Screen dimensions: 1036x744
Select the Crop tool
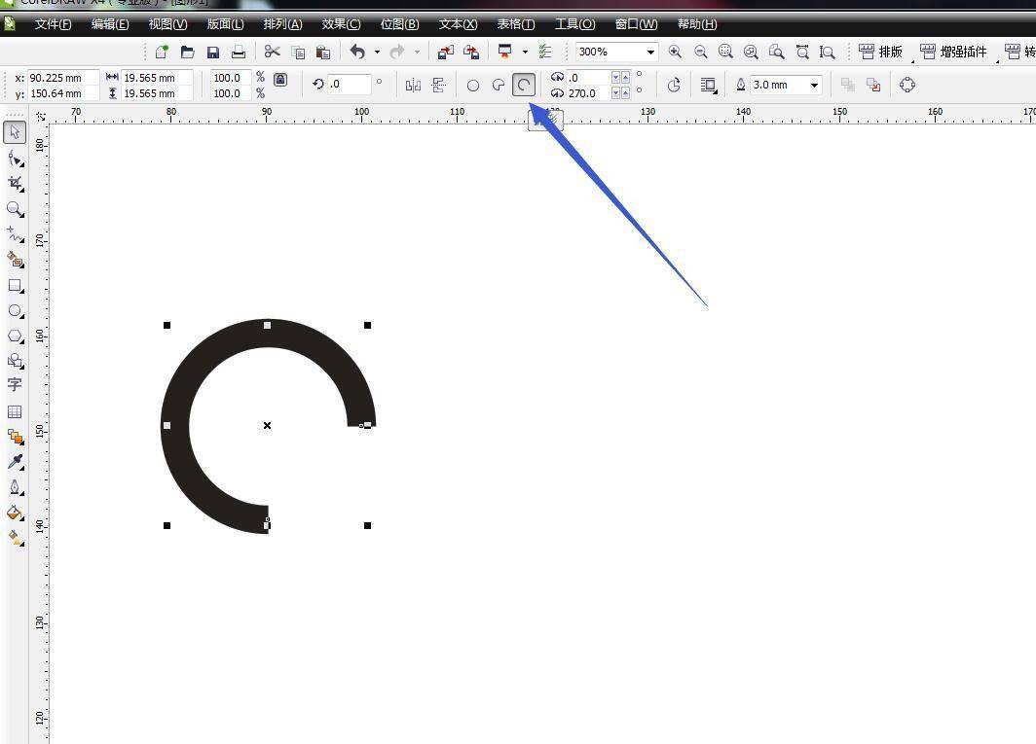(x=15, y=183)
